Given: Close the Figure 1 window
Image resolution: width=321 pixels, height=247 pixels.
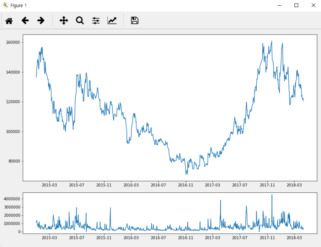Looking at the screenshot, I should (313, 5).
